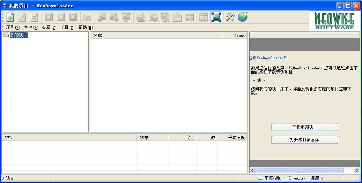362x183 pixels.
Task: Click the URL column header
Action: 69,138
